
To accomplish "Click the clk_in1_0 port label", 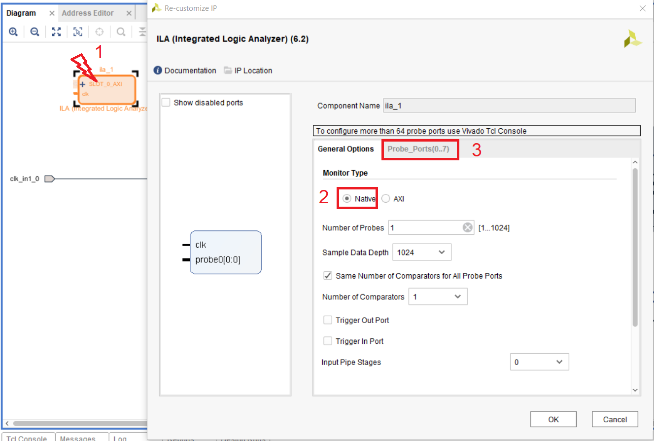I will (x=25, y=179).
